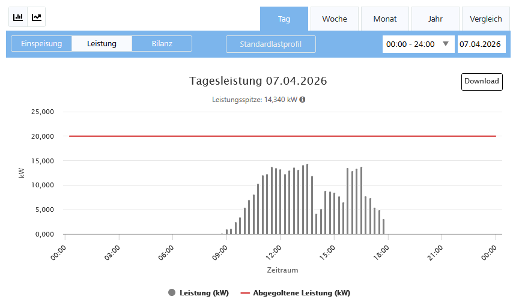Toggle Abgegoltene Leistung (kW) legend series
Viewport: 516px width, 308px height.
click(295, 293)
